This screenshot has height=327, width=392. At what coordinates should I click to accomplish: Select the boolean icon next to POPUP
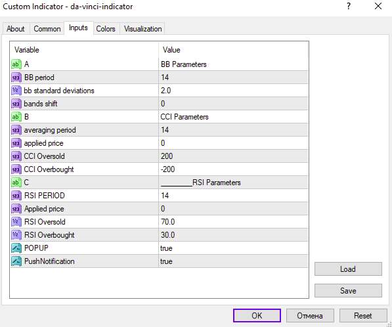pos(16,248)
